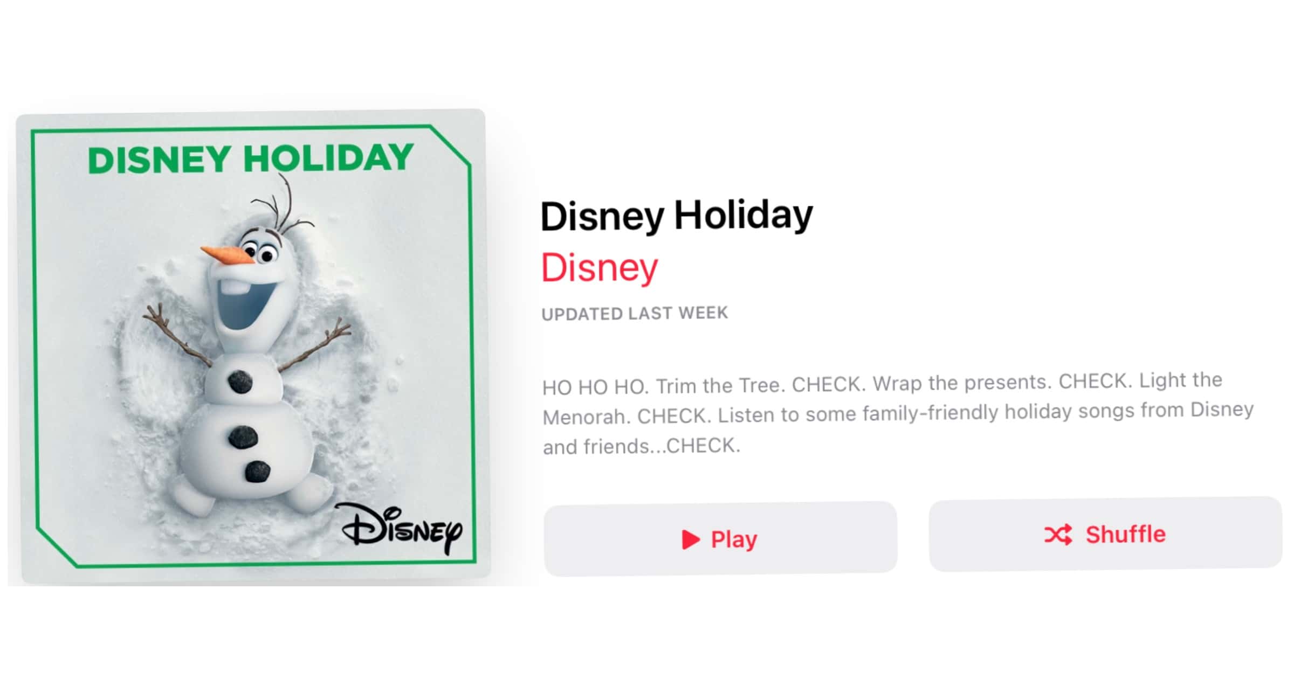Shuffle the Disney Holiday playlist
This screenshot has width=1294, height=679.
[1105, 534]
